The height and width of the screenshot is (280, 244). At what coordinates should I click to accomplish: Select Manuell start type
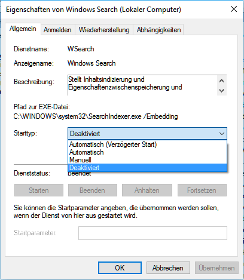[x=147, y=160]
